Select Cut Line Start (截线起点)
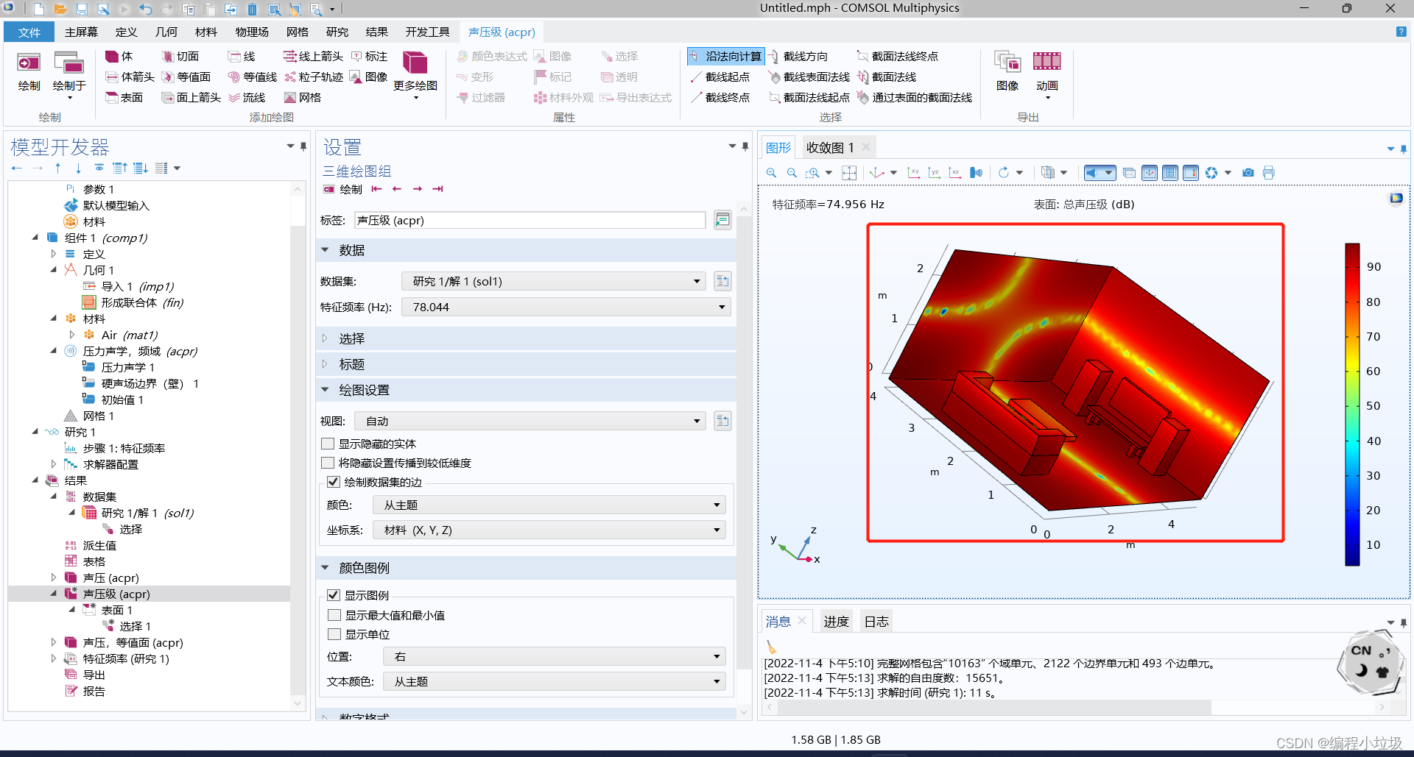 point(720,77)
